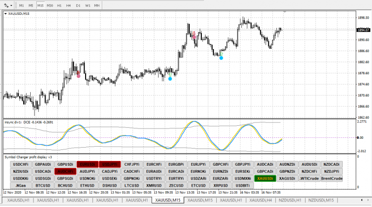Expand the triangle menu before XAUUSDi,M15 chart title

click(6, 14)
